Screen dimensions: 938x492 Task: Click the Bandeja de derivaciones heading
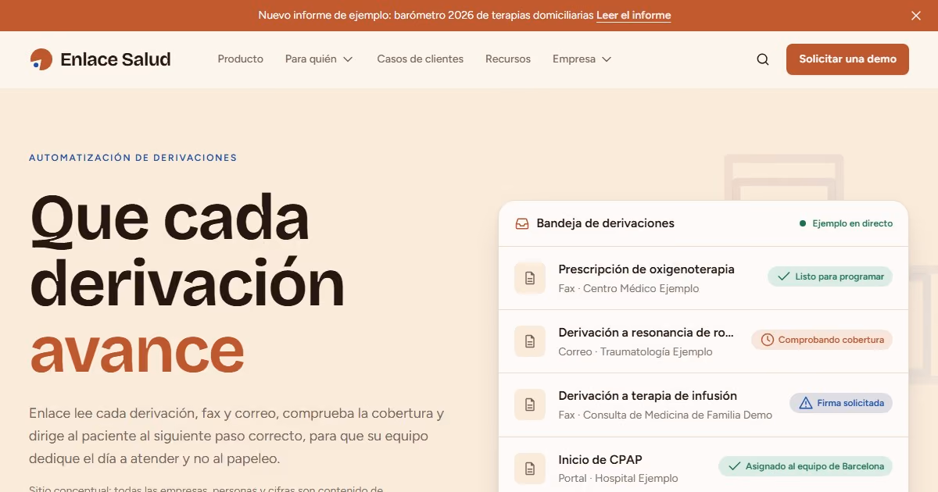(x=605, y=223)
